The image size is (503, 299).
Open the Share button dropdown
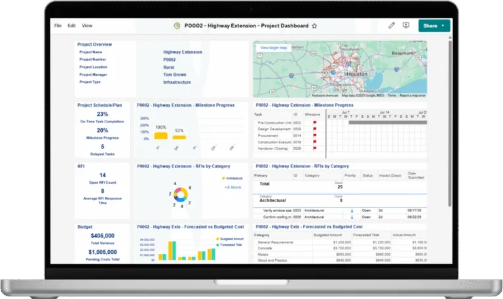[443, 26]
